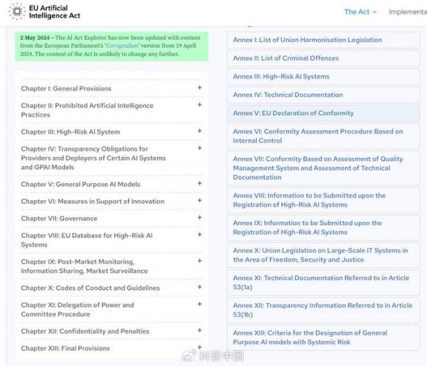Click plus icon beside Chapter III: High-Risk AI System
Screen dimensions: 427x366
[199, 131]
